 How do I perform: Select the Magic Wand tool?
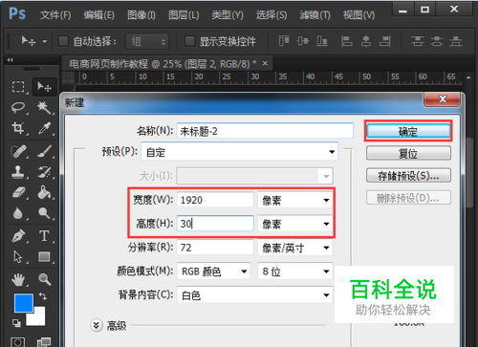tap(44, 107)
